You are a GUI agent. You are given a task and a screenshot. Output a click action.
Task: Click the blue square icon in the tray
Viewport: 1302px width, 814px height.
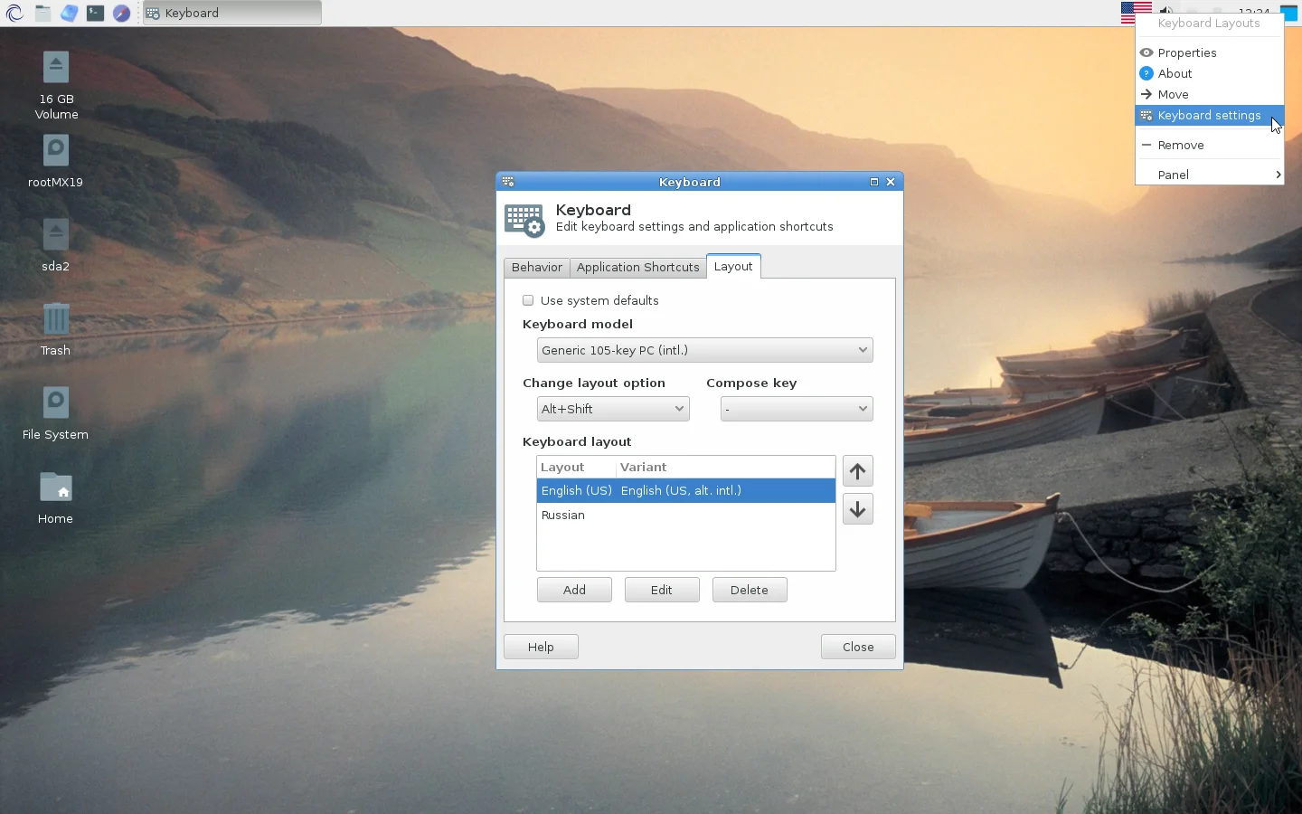(1288, 13)
